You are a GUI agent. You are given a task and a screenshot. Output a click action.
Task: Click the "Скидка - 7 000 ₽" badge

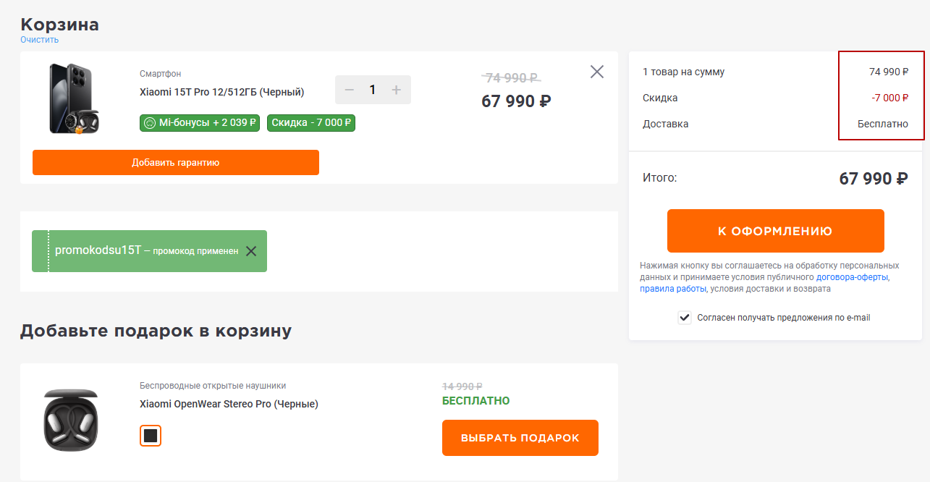coord(311,123)
